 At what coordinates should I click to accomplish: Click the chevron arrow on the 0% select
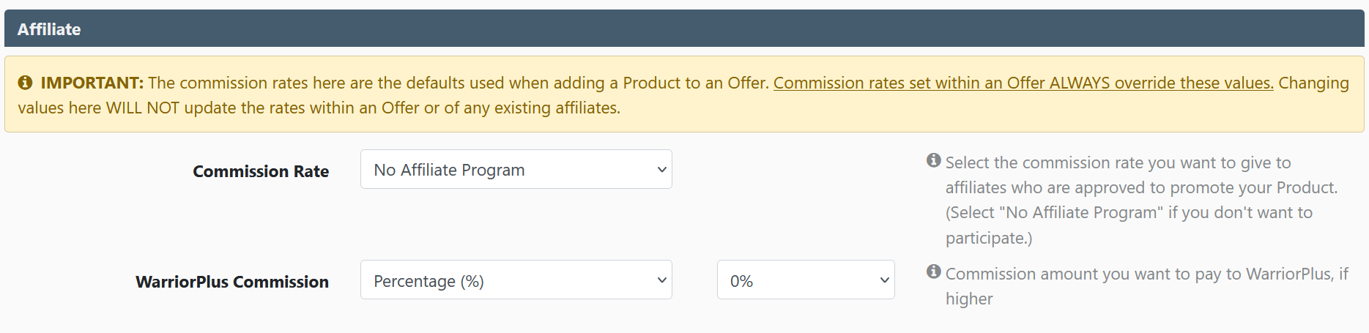[x=884, y=280]
